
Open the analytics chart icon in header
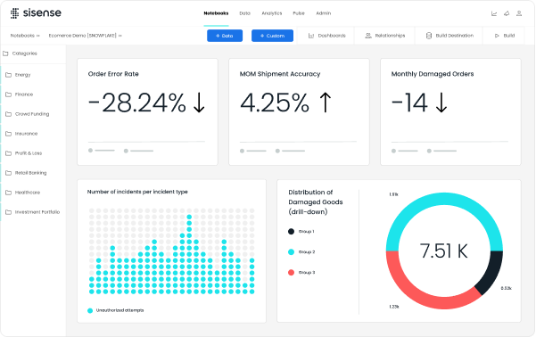coord(494,13)
